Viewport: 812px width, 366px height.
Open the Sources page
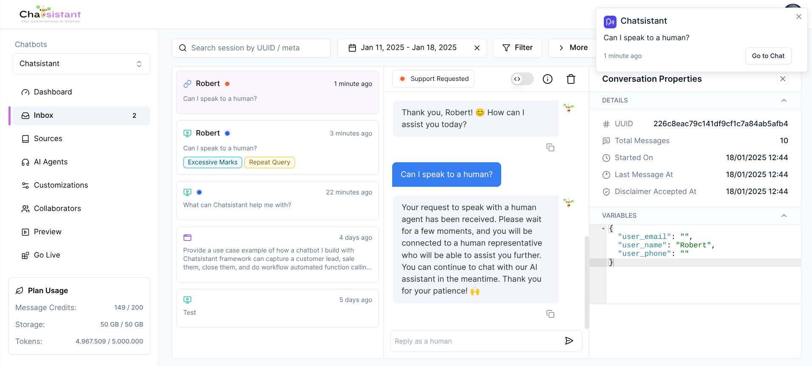coord(81,139)
